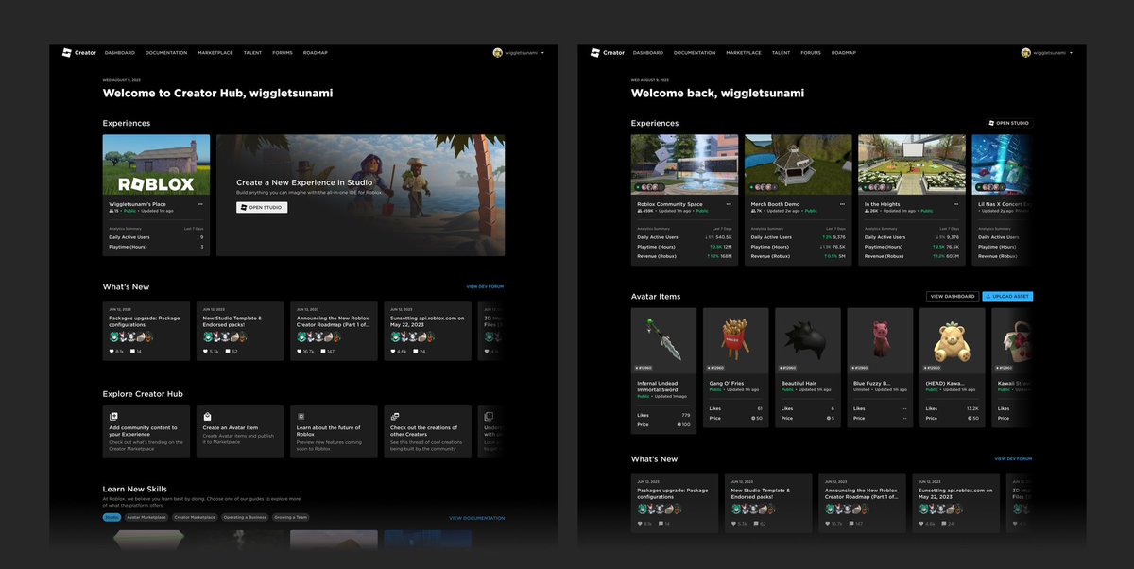Open Dashboard menu in Welcome to Creator Hub window
The image size is (1134, 569).
pos(120,53)
